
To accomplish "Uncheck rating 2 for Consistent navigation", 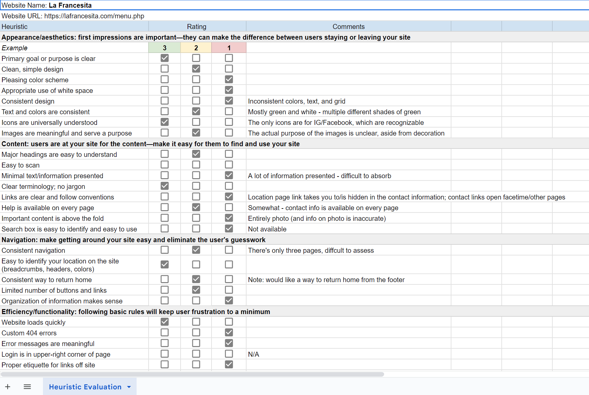I will tap(196, 250).
